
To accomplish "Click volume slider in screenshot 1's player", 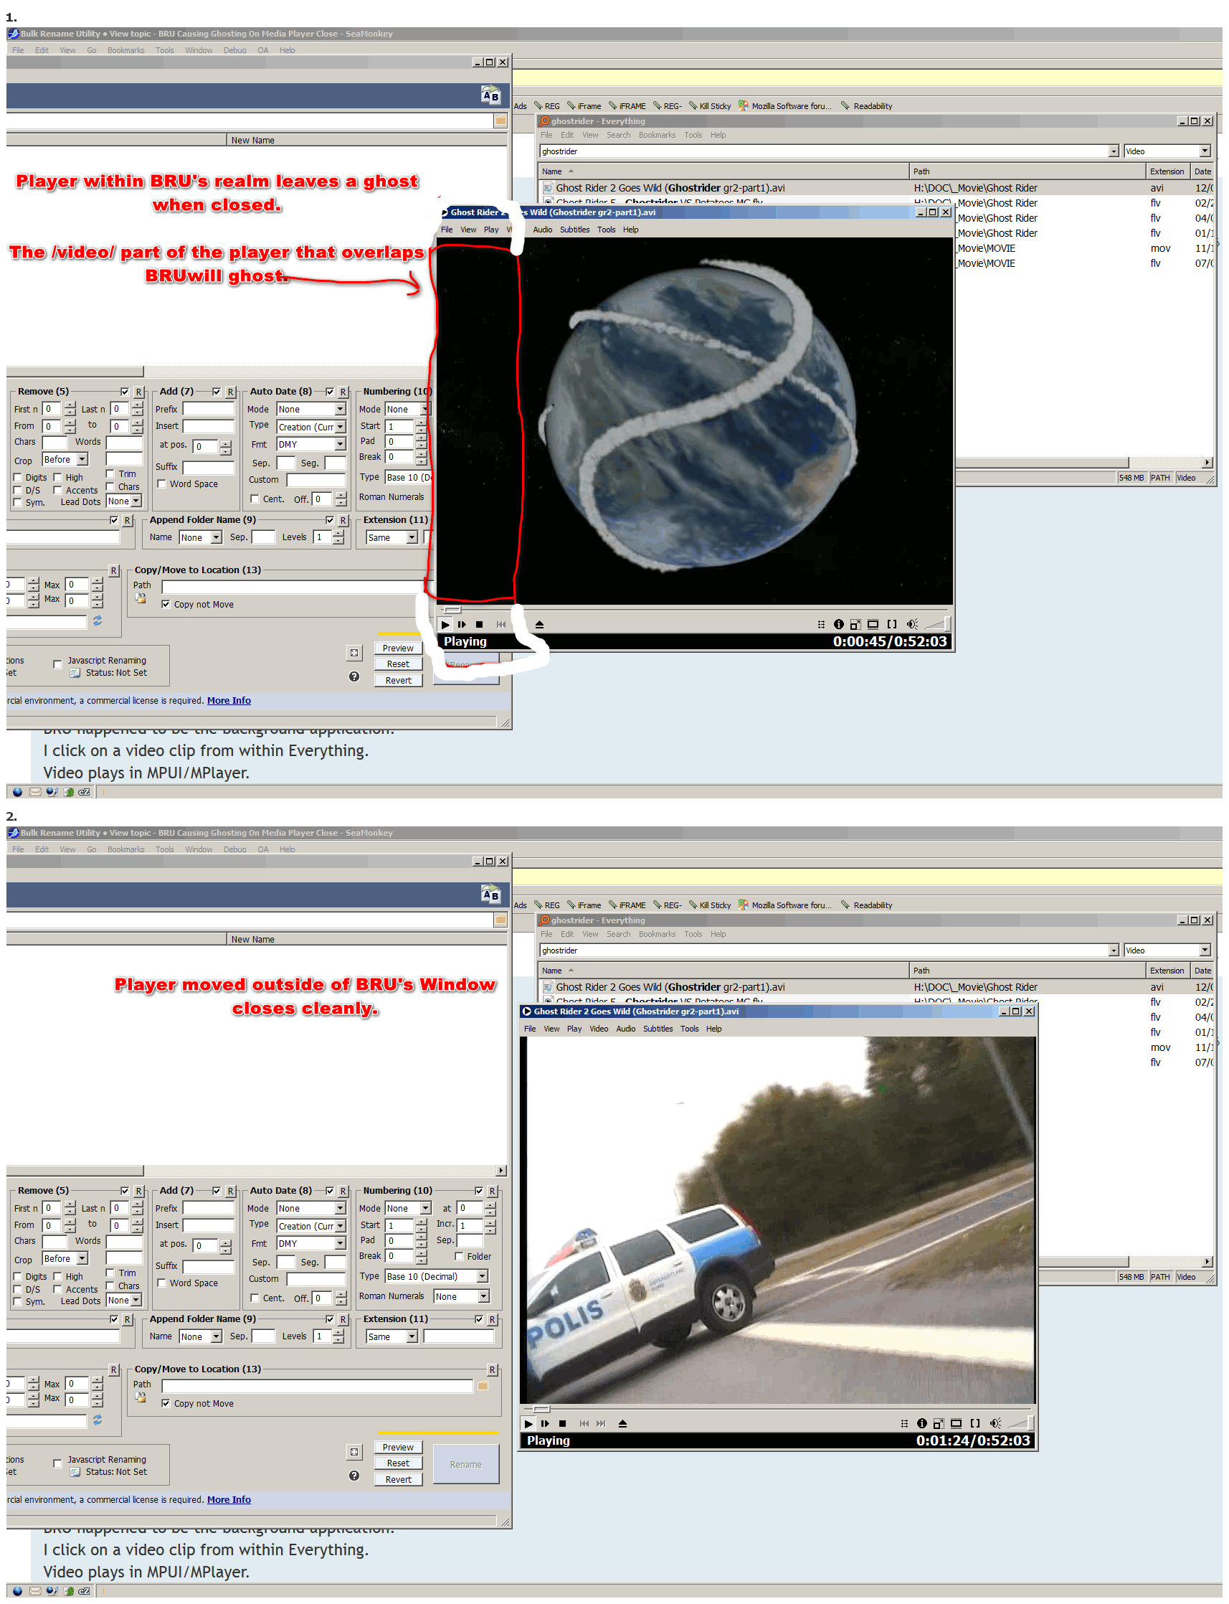I will click(x=937, y=624).
